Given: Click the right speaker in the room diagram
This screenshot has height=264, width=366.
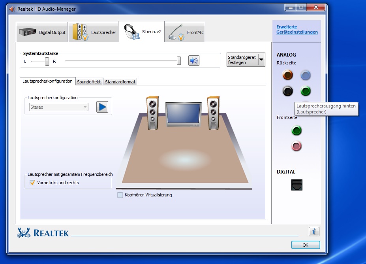Looking at the screenshot, I should [x=213, y=113].
